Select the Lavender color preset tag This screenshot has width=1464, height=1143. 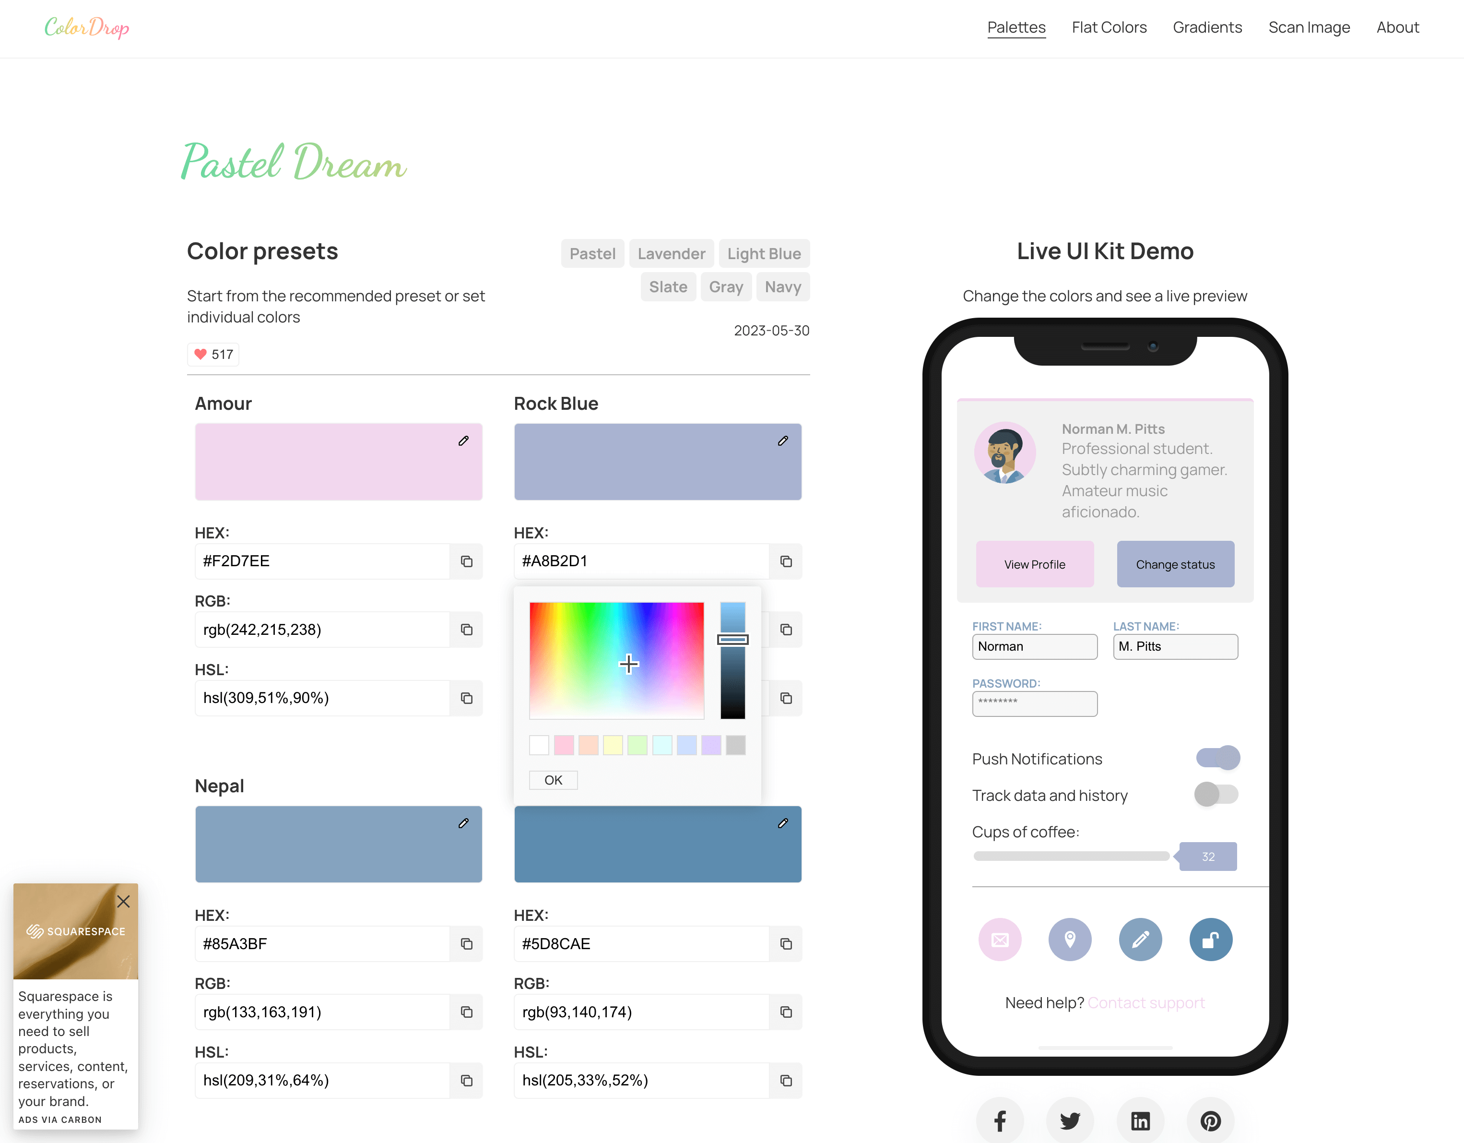(670, 253)
